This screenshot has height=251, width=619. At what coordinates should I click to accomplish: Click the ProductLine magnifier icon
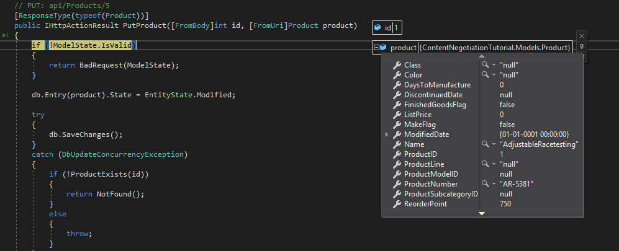486,164
